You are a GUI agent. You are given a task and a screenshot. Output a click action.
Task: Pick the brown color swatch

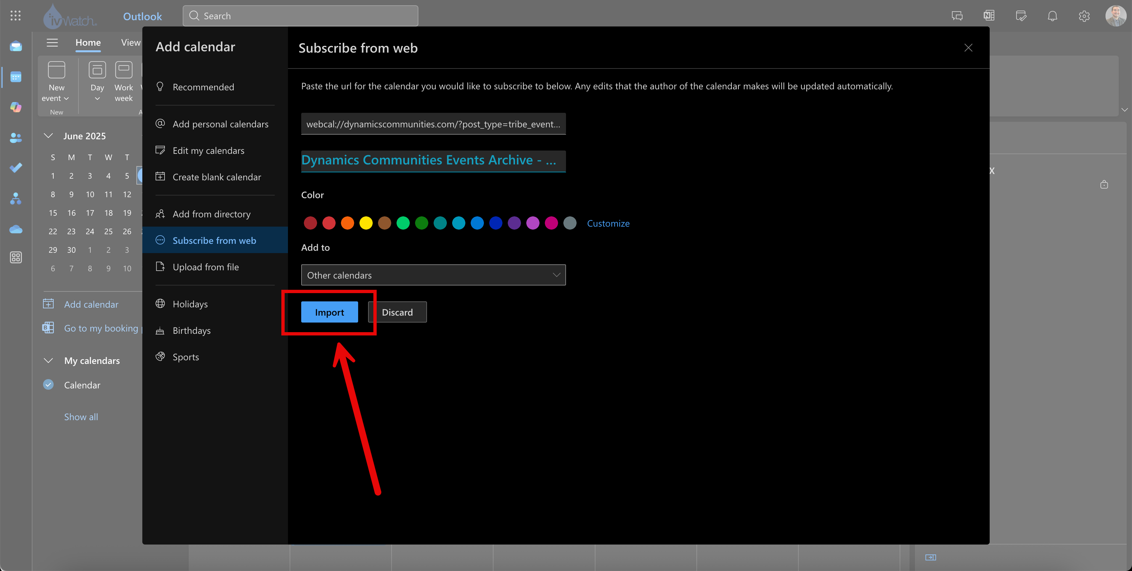[x=385, y=223]
